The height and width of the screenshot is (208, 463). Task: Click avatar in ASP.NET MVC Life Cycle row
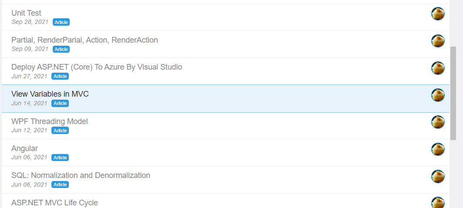(x=438, y=203)
